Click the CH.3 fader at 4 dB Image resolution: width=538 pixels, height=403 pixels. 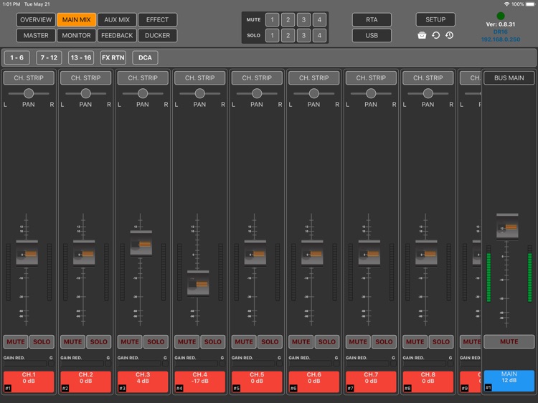[x=141, y=244]
